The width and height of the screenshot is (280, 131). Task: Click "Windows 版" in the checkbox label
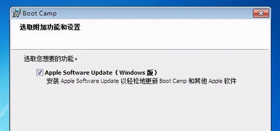[x=136, y=72]
